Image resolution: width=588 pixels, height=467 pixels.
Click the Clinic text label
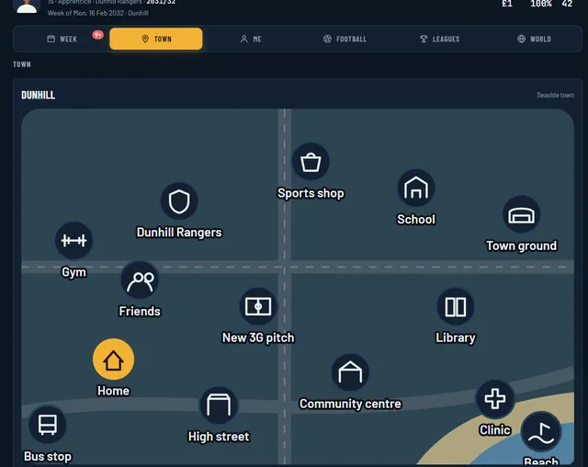point(495,430)
